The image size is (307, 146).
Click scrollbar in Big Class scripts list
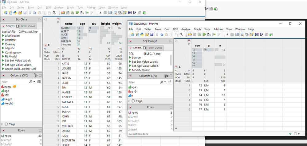[x=41, y=45]
